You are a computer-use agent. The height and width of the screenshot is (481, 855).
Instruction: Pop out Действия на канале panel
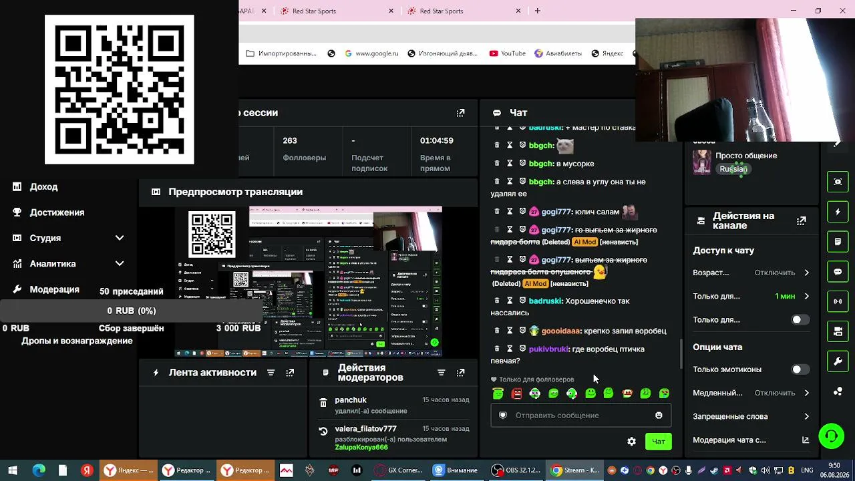click(802, 220)
